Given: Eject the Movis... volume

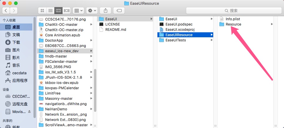Looking at the screenshot, I should [x=29, y=112].
